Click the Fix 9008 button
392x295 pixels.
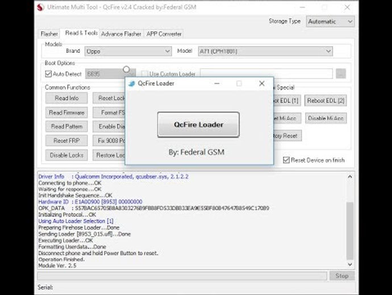109,141
